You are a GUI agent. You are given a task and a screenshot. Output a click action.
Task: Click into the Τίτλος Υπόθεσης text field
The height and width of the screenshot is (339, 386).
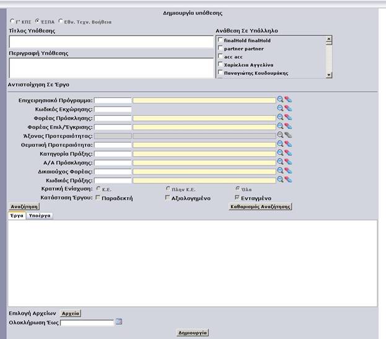[x=111, y=42]
